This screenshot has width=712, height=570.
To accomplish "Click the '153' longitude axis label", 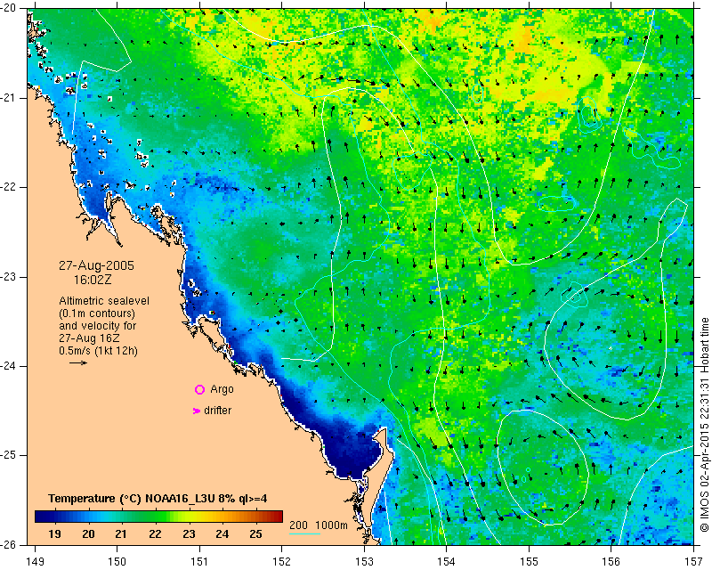I will tap(364, 562).
